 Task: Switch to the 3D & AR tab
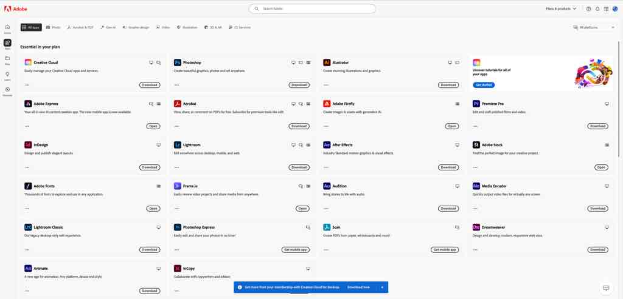(213, 27)
